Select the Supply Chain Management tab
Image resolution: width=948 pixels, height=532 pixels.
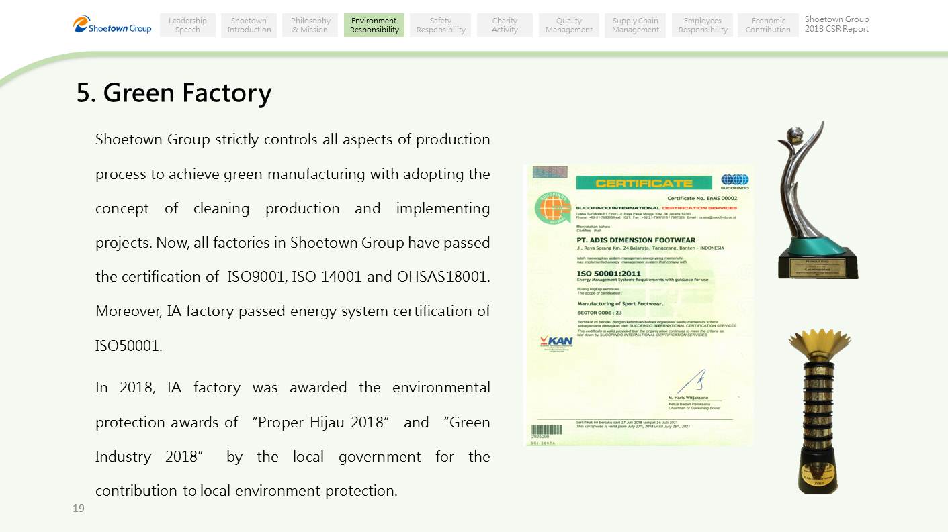tap(636, 25)
